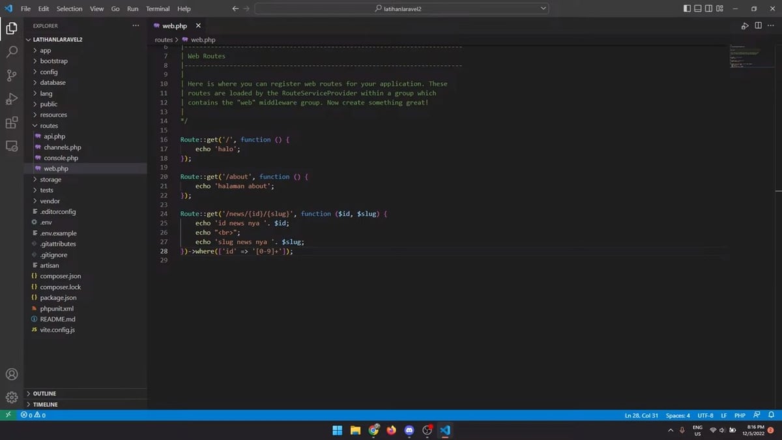Toggle the Primary Side Bar layout button
The image size is (782, 440).
click(688, 8)
